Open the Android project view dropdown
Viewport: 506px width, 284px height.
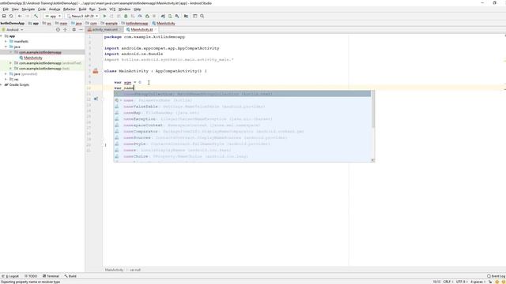13,30
